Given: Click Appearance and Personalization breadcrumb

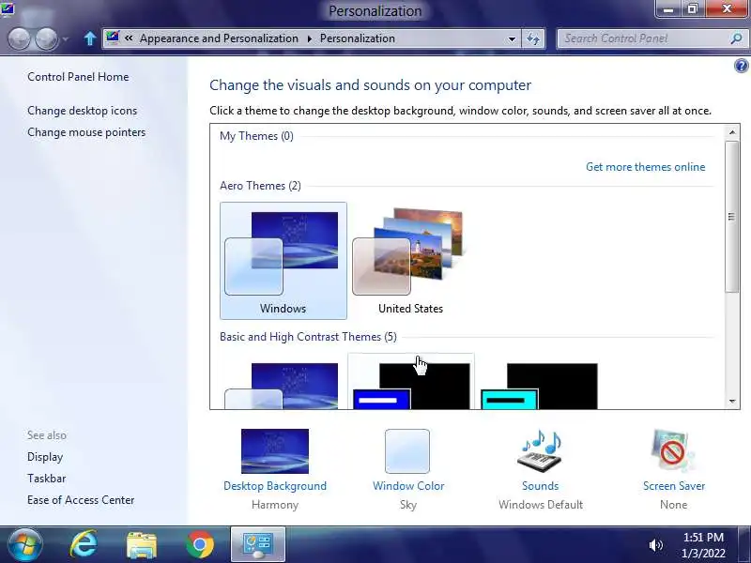Looking at the screenshot, I should pyautogui.click(x=219, y=38).
